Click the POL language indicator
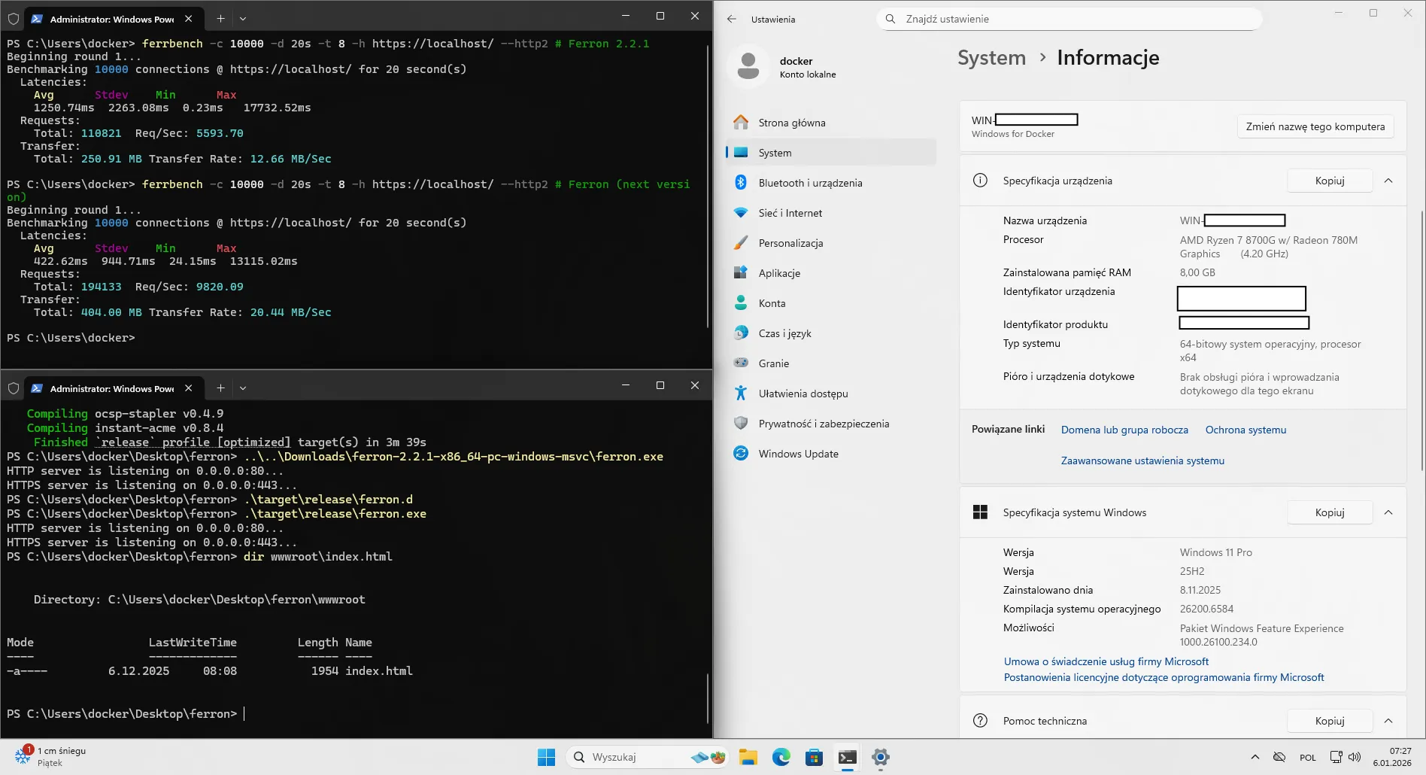 tap(1308, 757)
